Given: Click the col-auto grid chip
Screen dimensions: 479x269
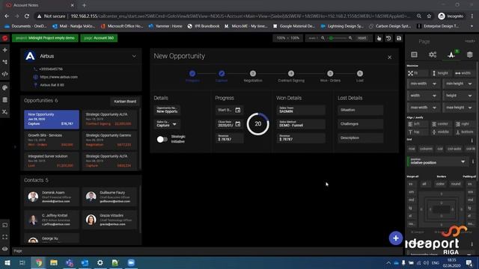Looking at the screenshot, I should (454, 149).
